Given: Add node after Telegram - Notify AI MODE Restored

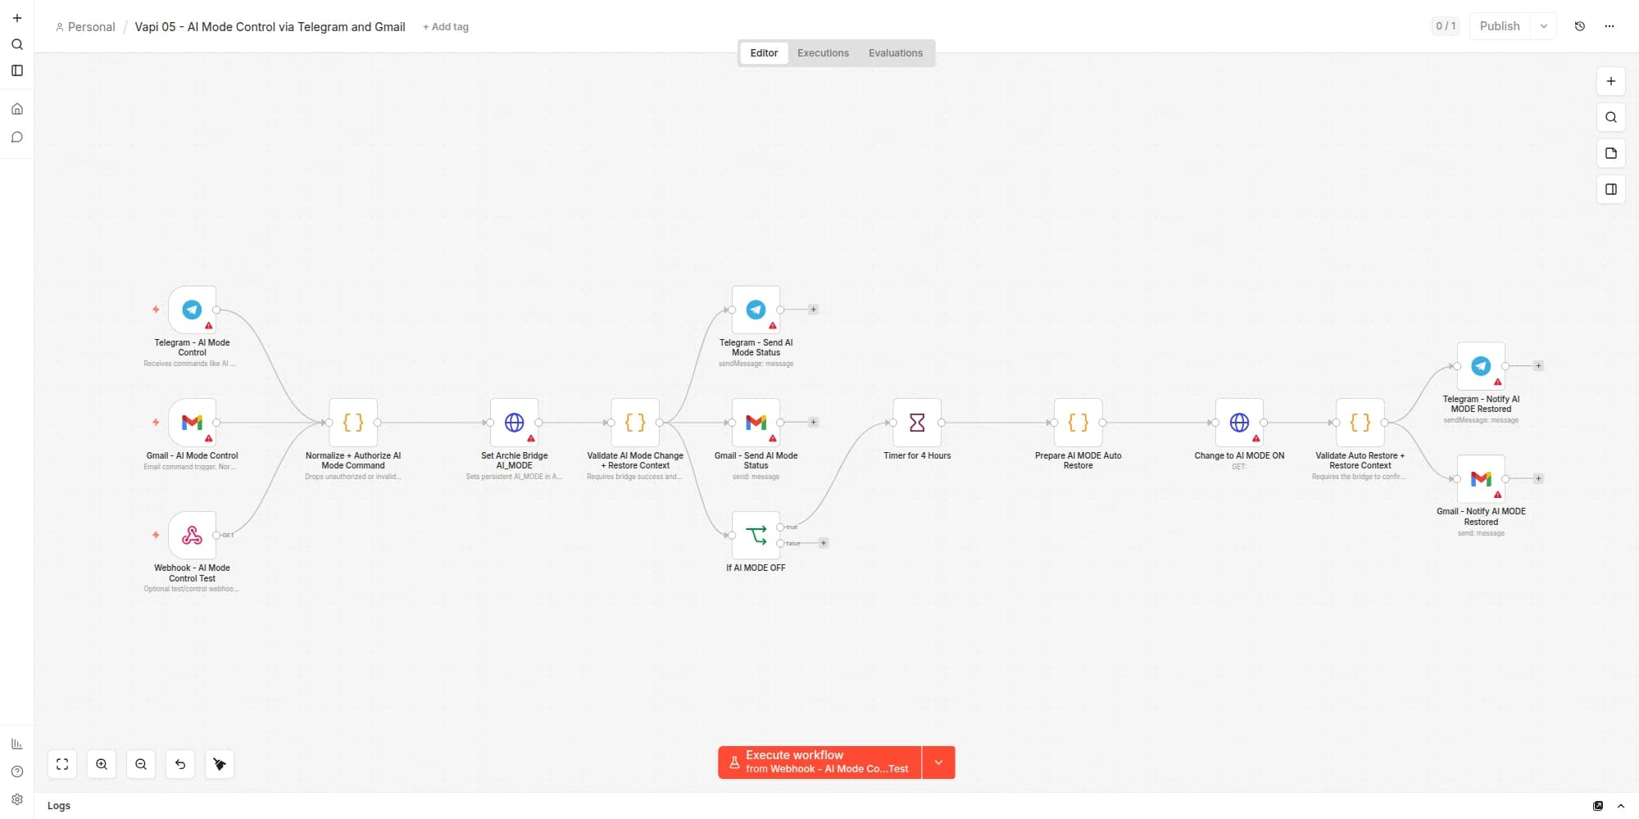Looking at the screenshot, I should pos(1538,366).
